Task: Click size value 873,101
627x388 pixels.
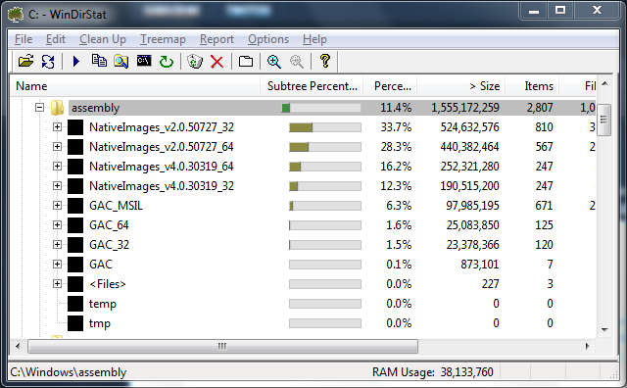Action: pos(480,265)
